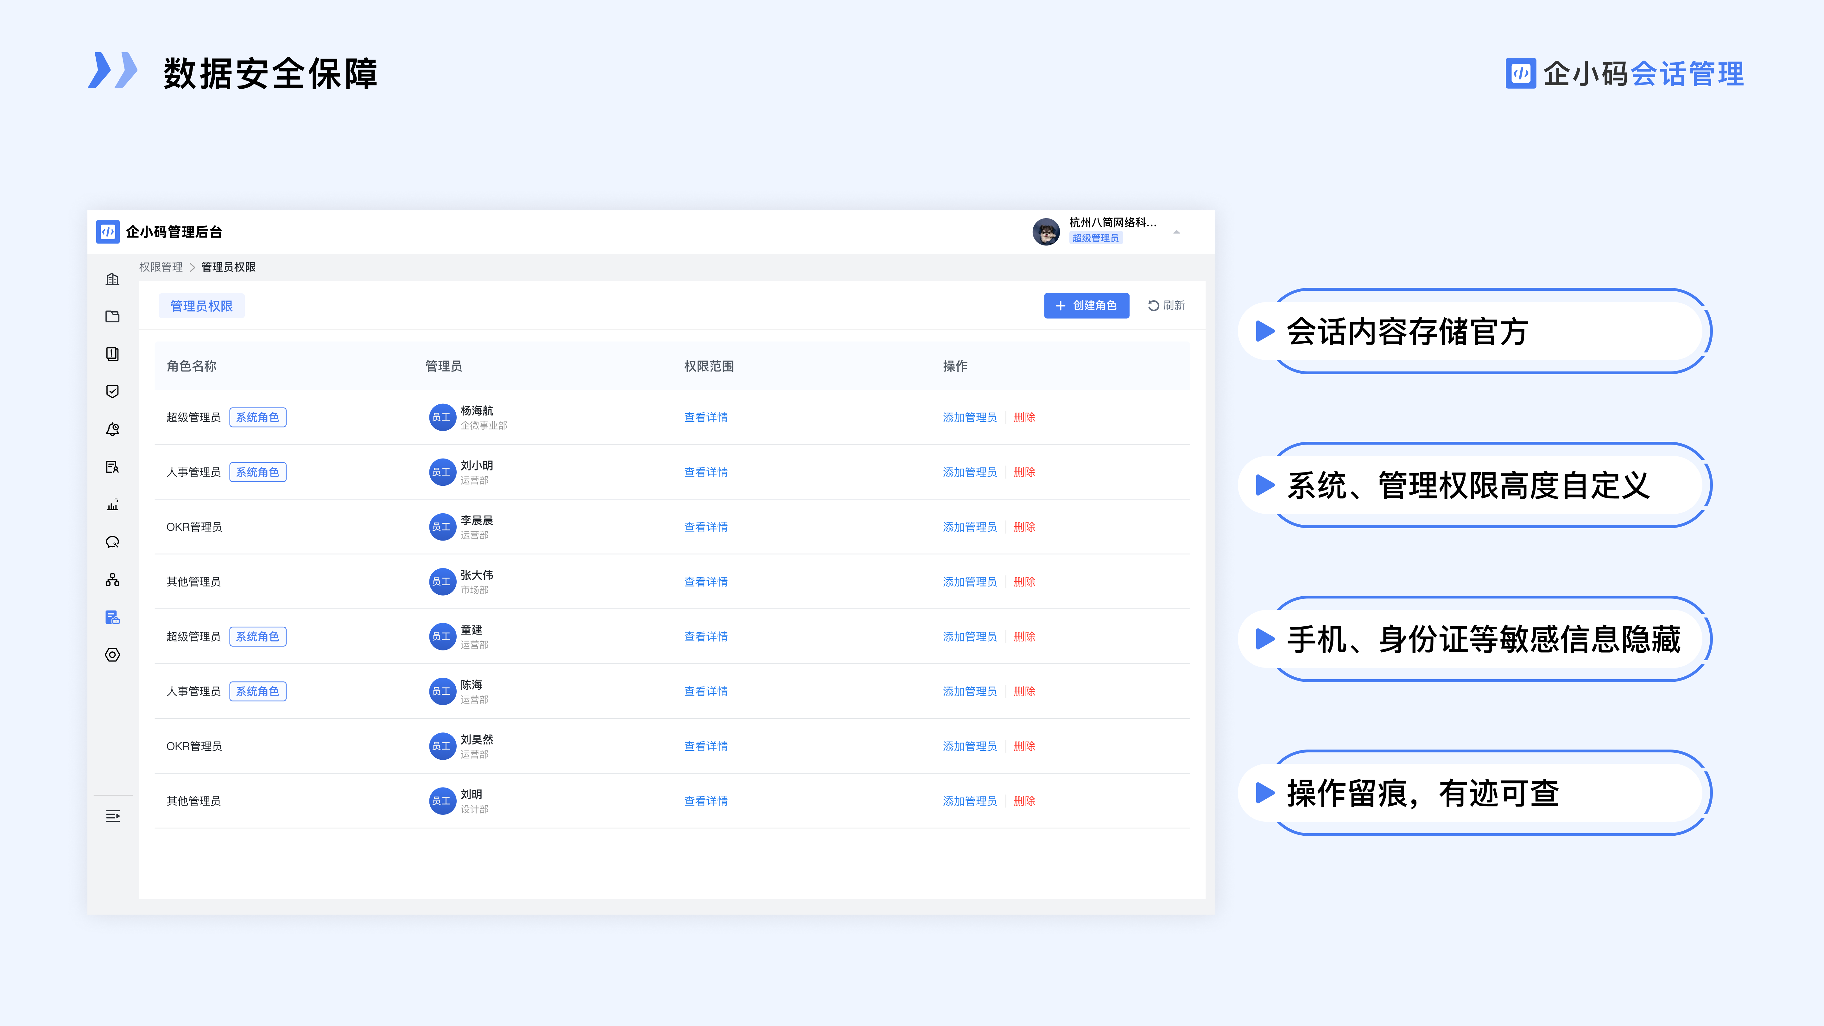
Task: Open the shield checkmark sidebar icon
Action: (x=113, y=392)
